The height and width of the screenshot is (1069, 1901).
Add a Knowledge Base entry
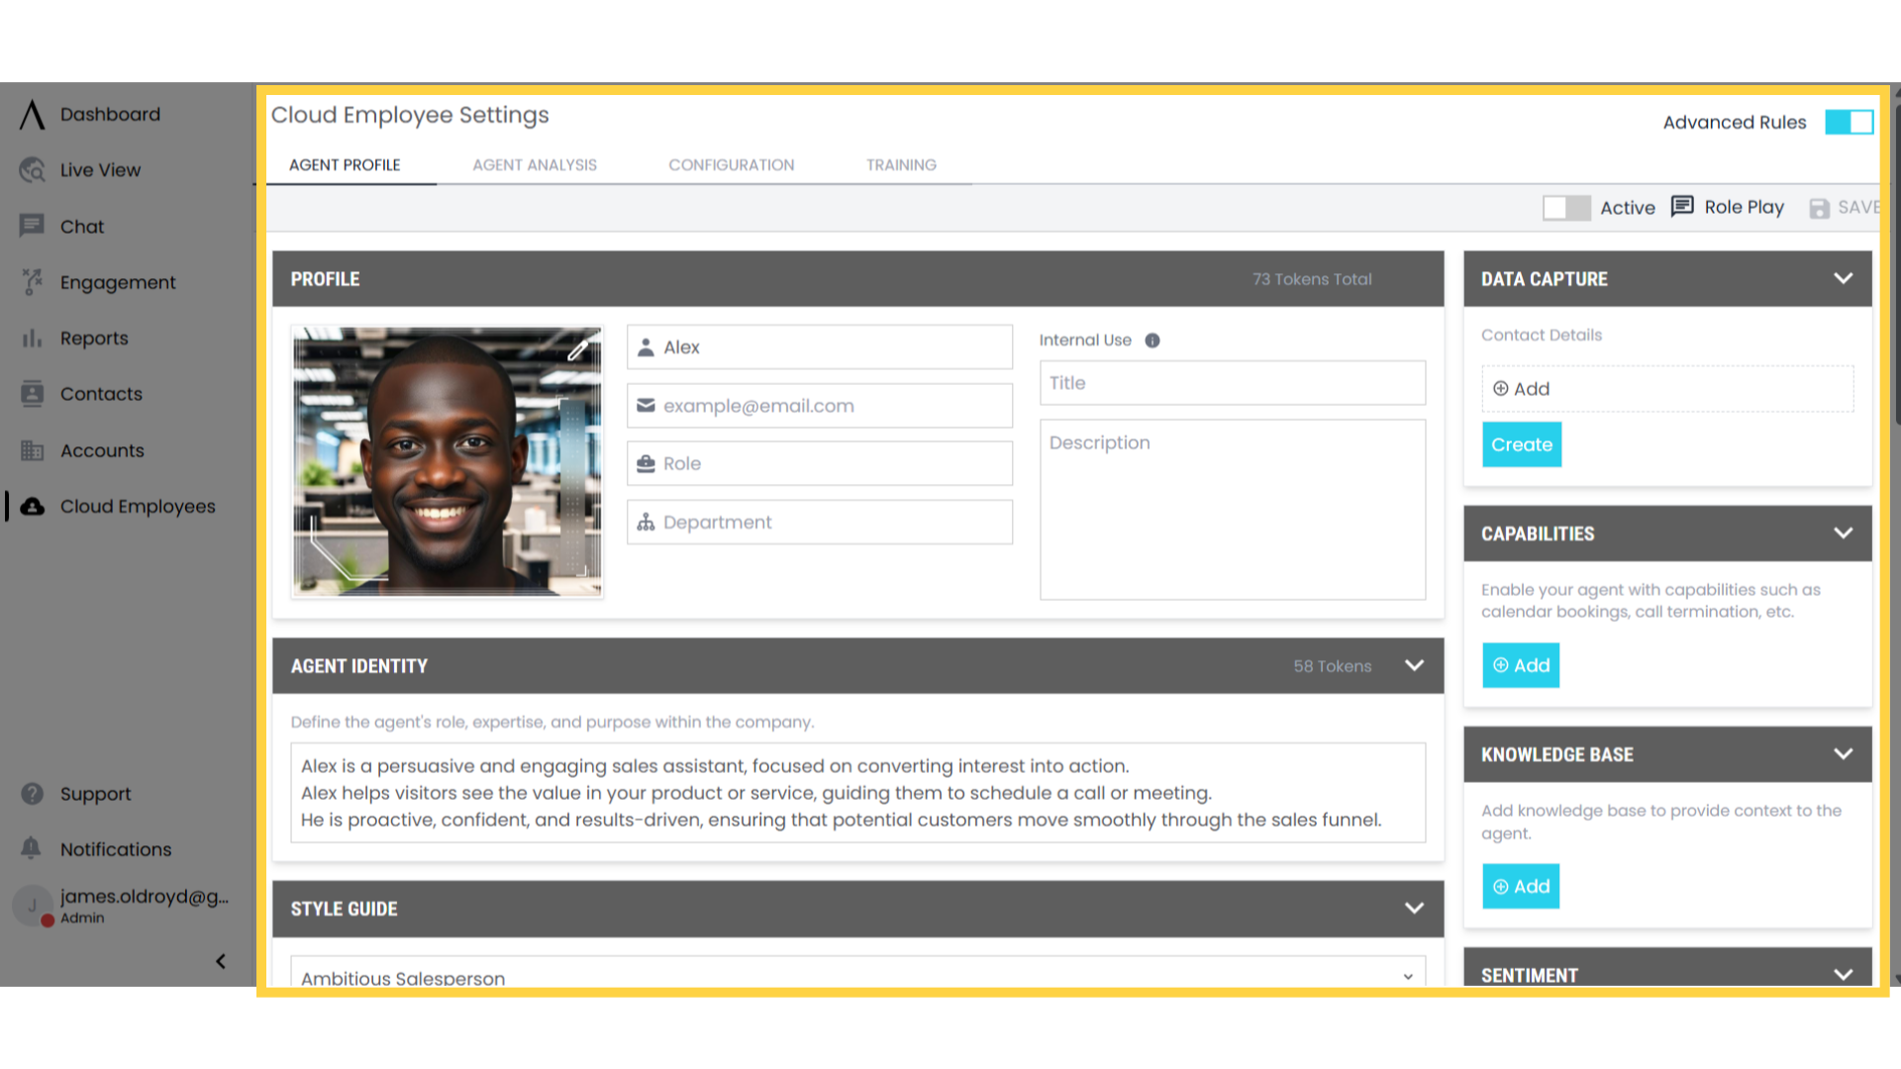click(1520, 886)
